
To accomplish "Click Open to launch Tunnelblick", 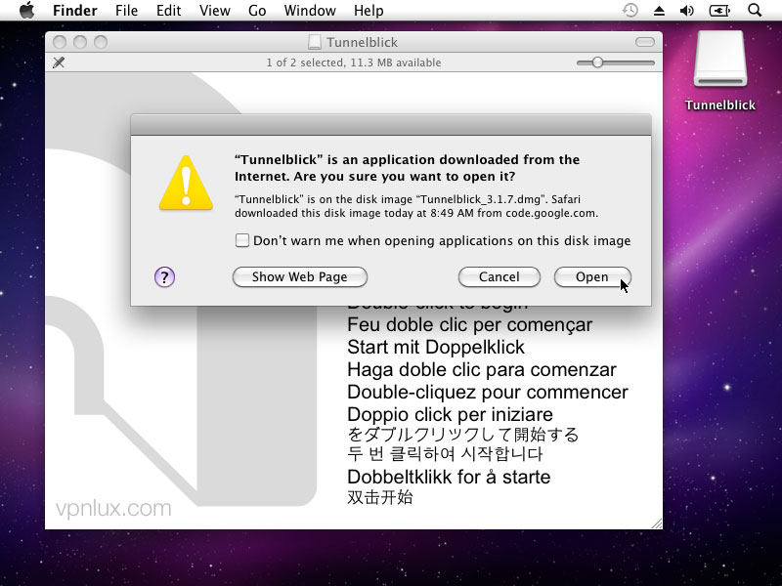I will pyautogui.click(x=592, y=277).
